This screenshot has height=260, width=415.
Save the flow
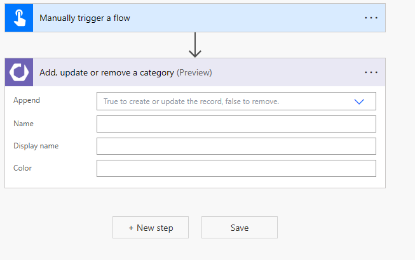click(240, 228)
